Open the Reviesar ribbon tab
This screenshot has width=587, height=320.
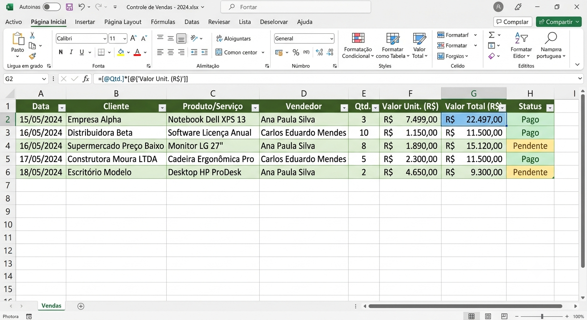point(219,22)
